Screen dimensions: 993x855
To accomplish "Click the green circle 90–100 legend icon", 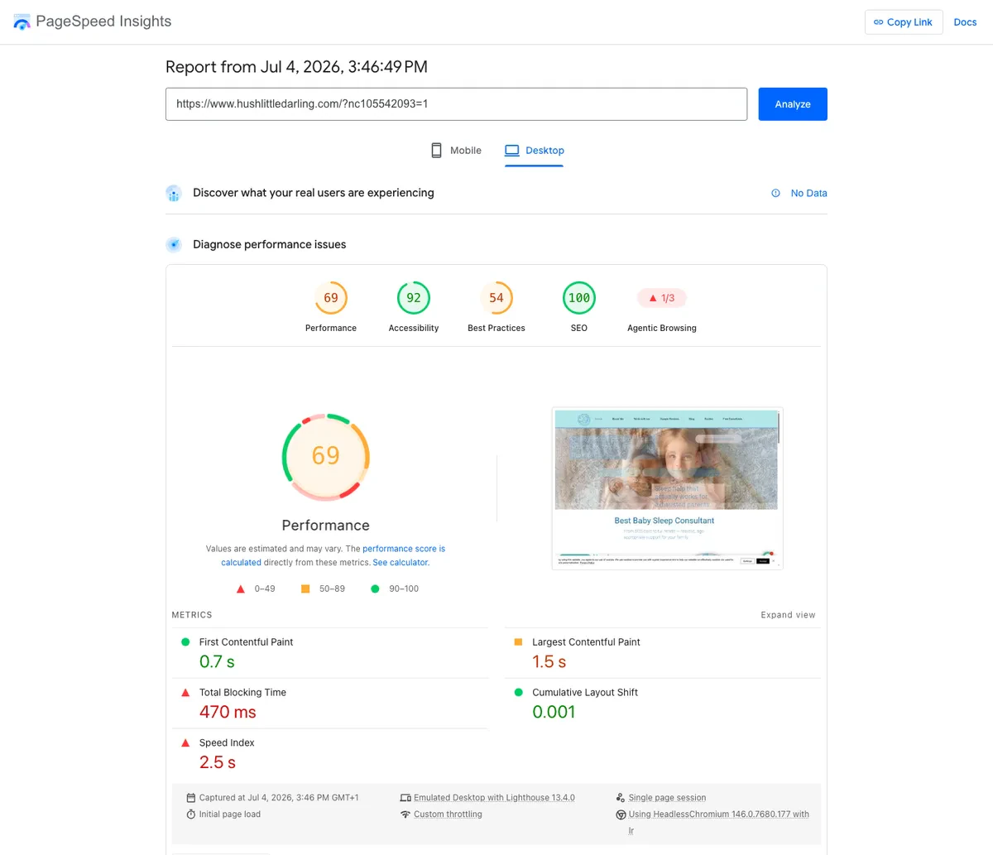I will pos(375,589).
